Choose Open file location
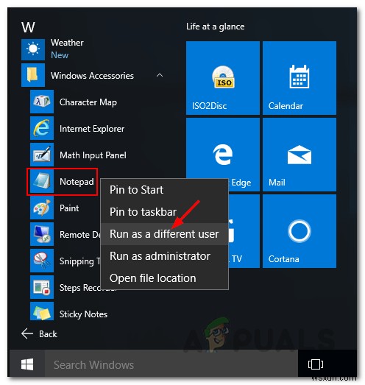365x385 pixels. click(164, 278)
